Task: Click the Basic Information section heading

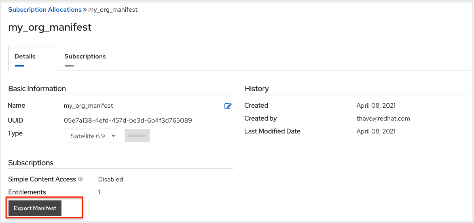Action: (x=37, y=89)
